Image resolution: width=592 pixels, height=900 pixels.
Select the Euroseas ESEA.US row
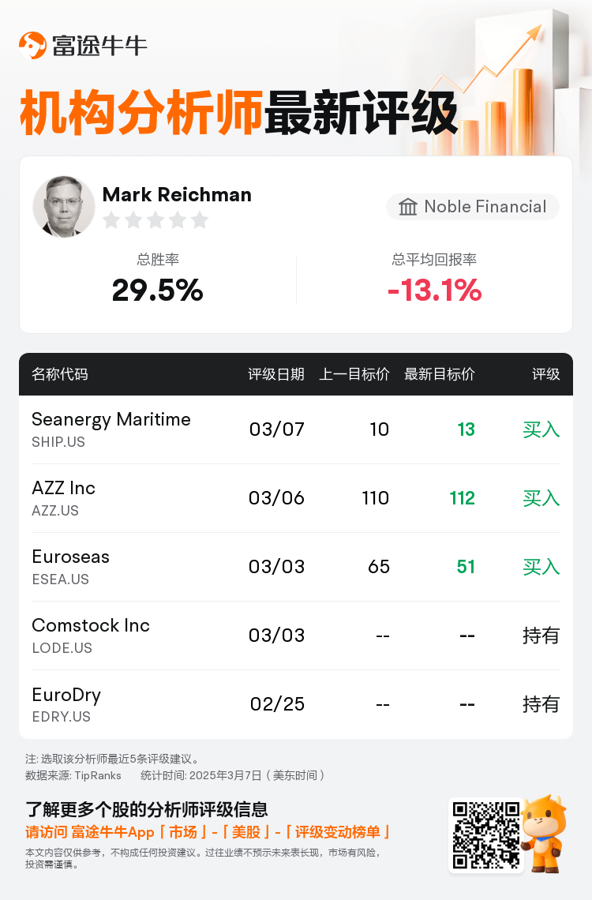click(295, 567)
